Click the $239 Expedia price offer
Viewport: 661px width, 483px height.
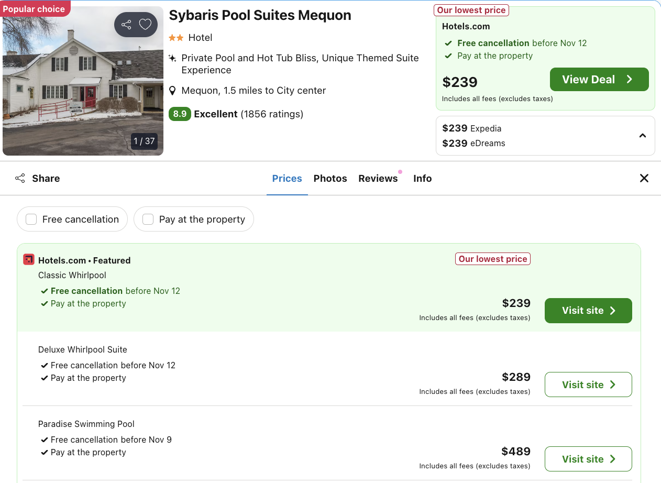click(471, 128)
